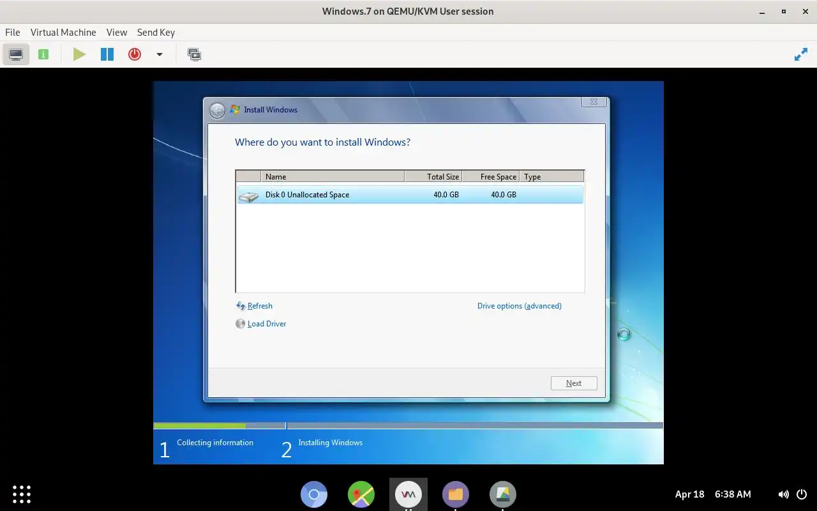This screenshot has height=511, width=817.
Task: Click the Refresh arrows icon
Action: 241,306
